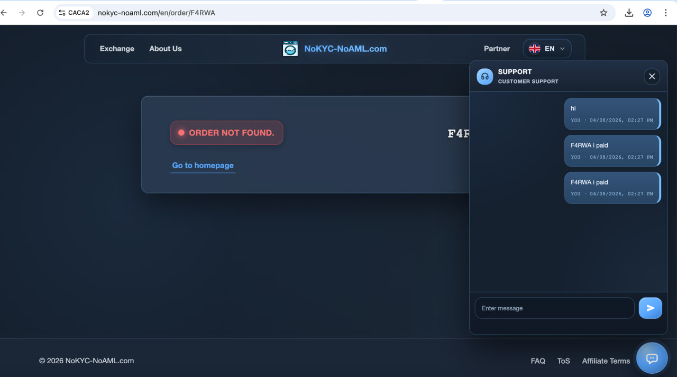Bookmark this page with the star icon
This screenshot has width=677, height=377.
(x=603, y=13)
